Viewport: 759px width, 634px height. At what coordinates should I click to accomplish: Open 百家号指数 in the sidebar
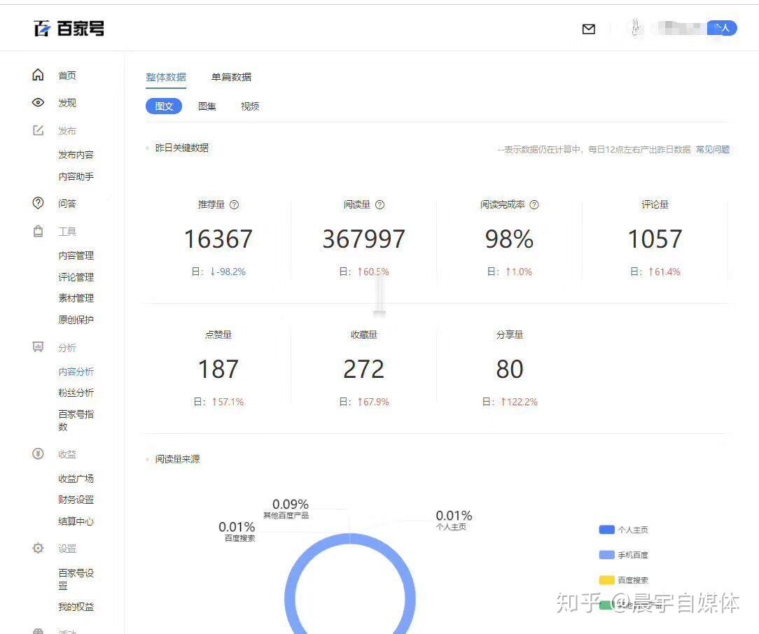[x=76, y=421]
